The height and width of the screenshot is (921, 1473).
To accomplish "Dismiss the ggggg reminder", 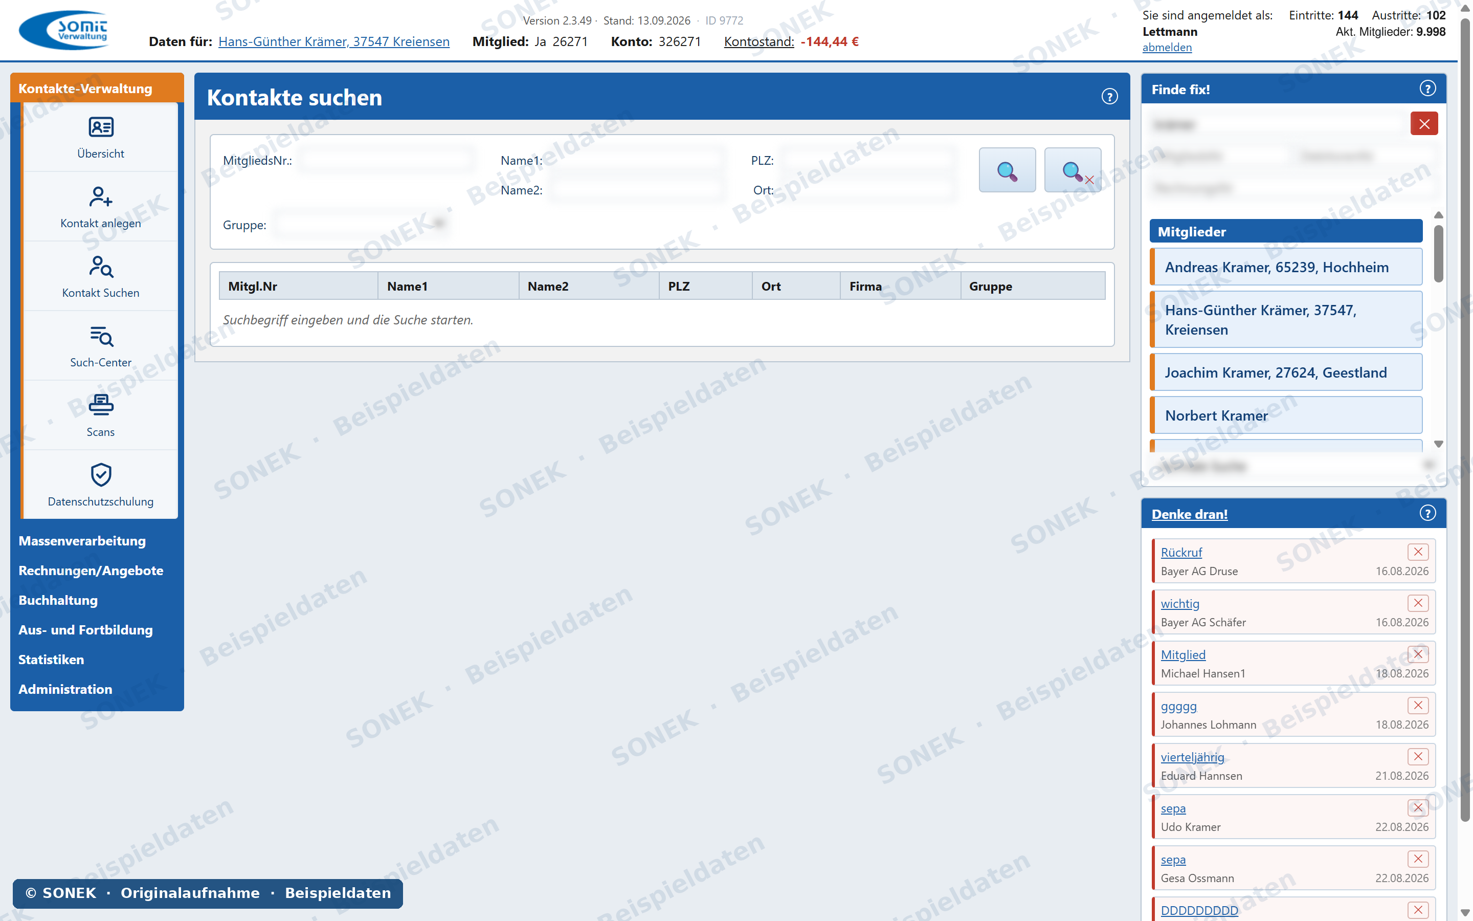I will point(1418,706).
